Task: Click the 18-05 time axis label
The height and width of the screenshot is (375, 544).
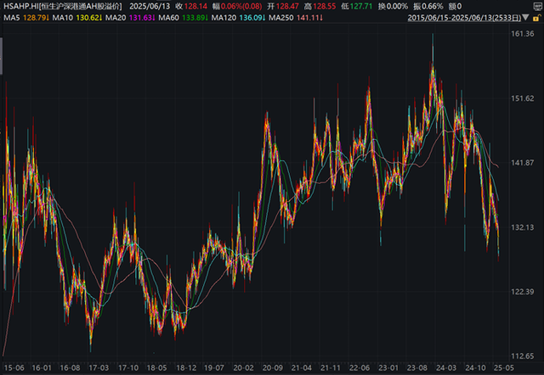Action: 156,367
